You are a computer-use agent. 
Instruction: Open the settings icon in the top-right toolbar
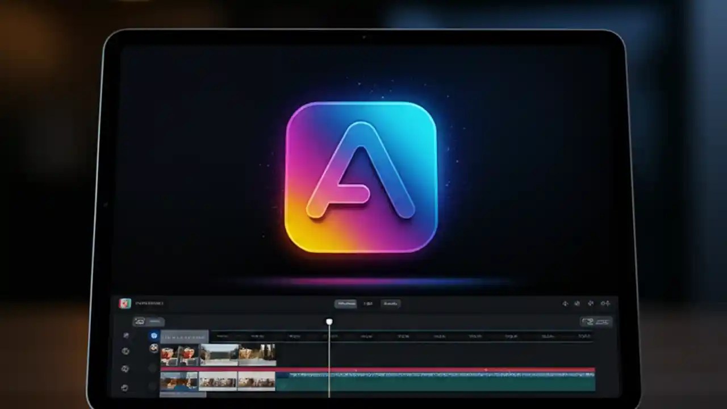point(591,303)
